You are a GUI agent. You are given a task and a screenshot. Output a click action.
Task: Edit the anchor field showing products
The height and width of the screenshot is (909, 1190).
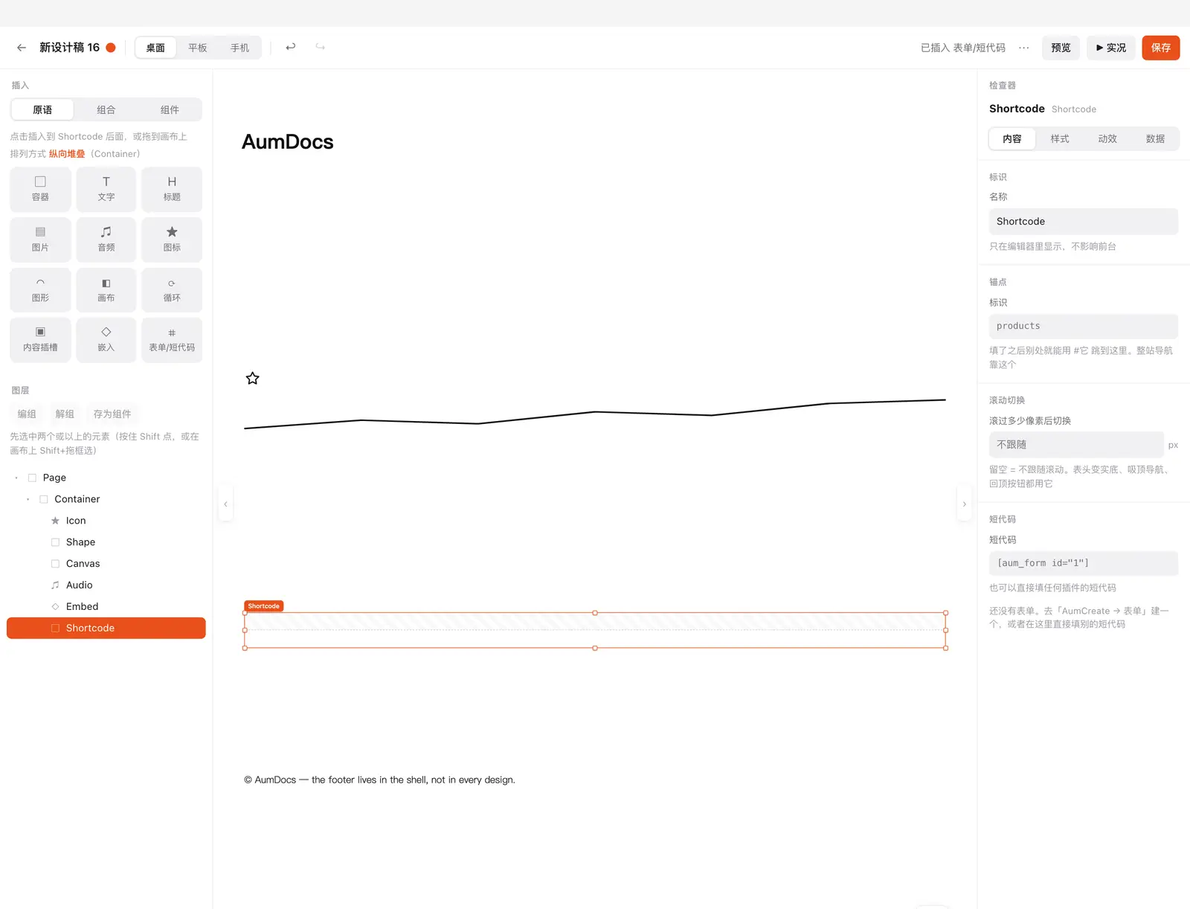[x=1084, y=326]
